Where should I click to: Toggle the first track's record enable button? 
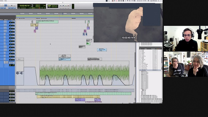click(x=4, y=21)
